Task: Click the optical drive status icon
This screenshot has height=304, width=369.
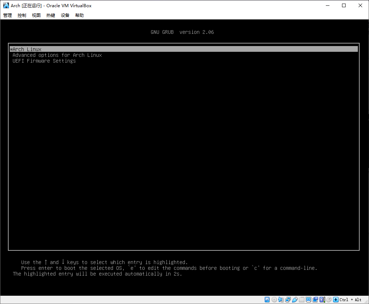Action: click(x=274, y=299)
